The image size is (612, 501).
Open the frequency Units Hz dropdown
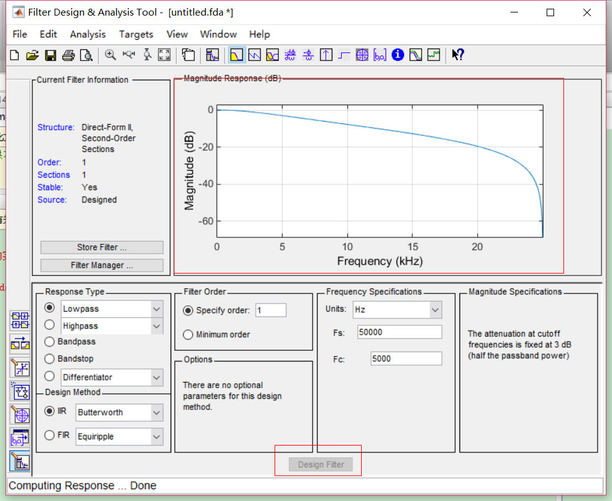tap(397, 310)
